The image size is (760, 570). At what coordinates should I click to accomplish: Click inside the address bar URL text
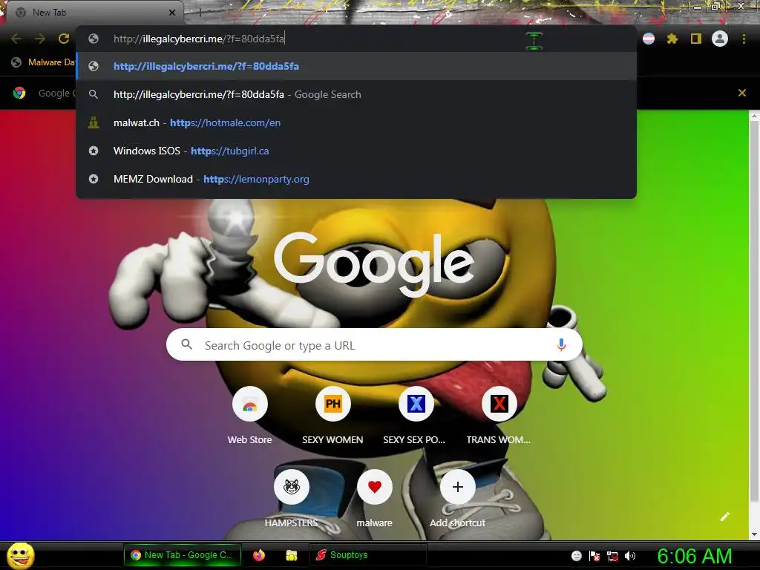pos(199,39)
